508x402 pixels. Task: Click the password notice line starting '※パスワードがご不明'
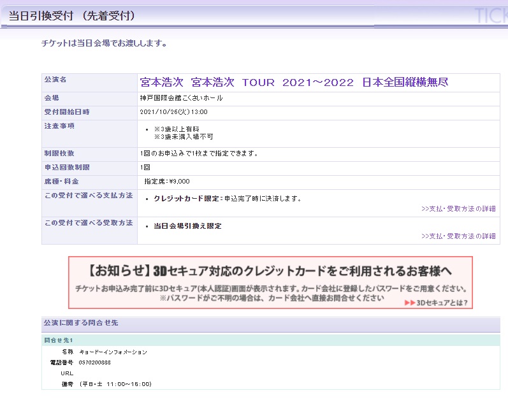click(272, 298)
